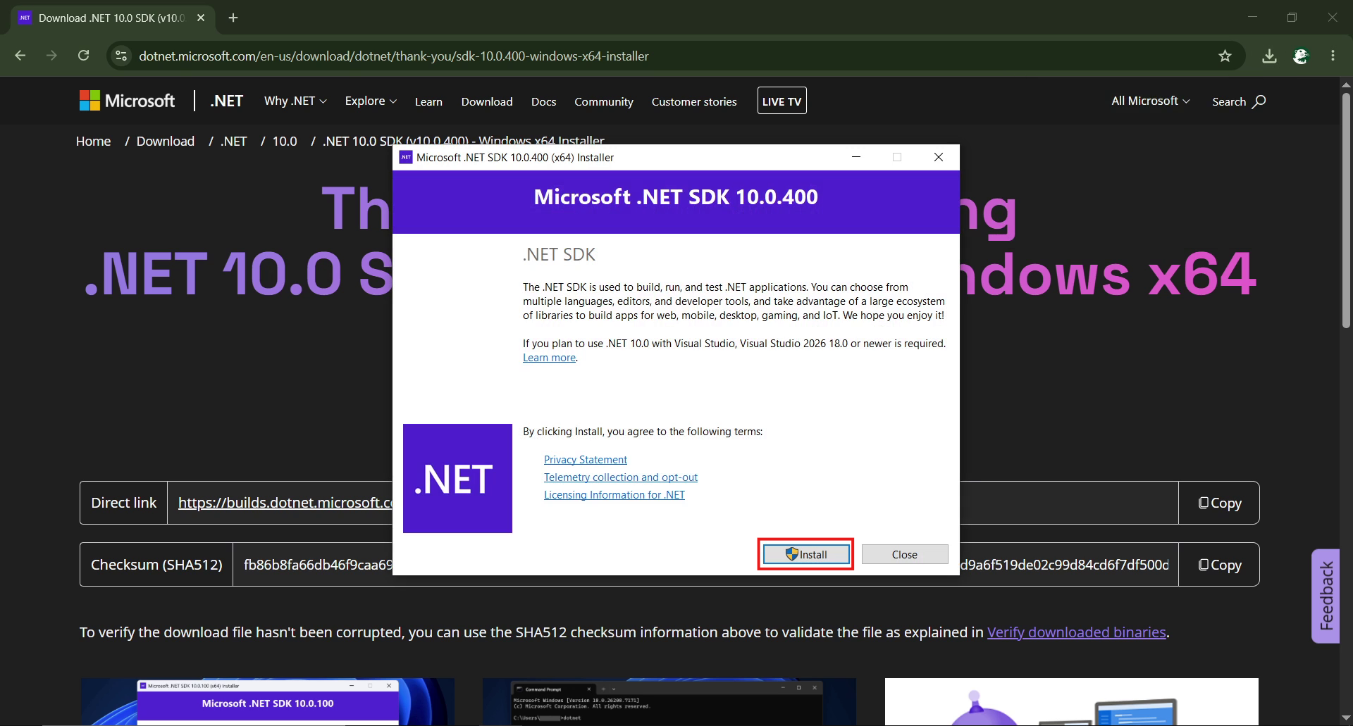The image size is (1353, 726).
Task: Open Licensing Information for .NET link
Action: [614, 495]
